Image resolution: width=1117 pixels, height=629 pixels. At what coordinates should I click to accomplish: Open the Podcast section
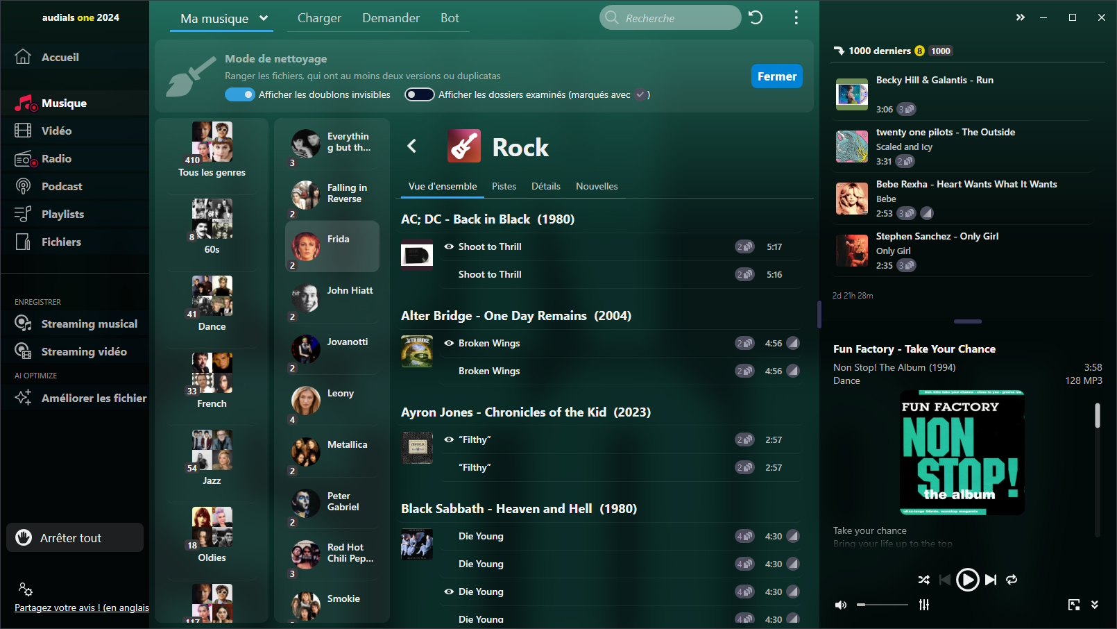tap(74, 186)
